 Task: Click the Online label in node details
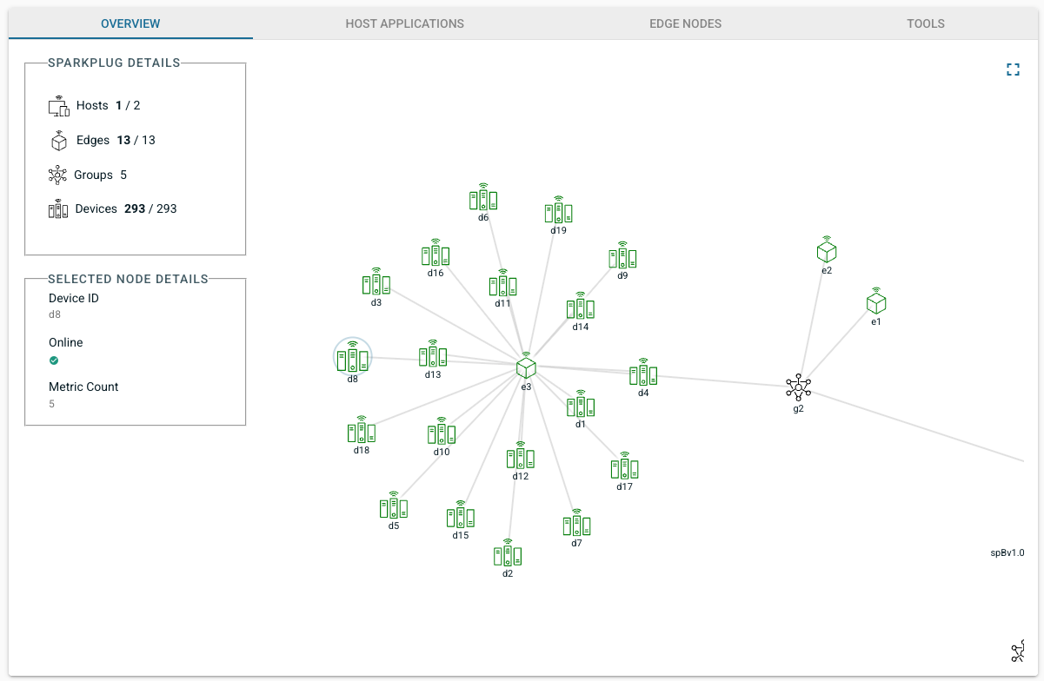(x=66, y=342)
